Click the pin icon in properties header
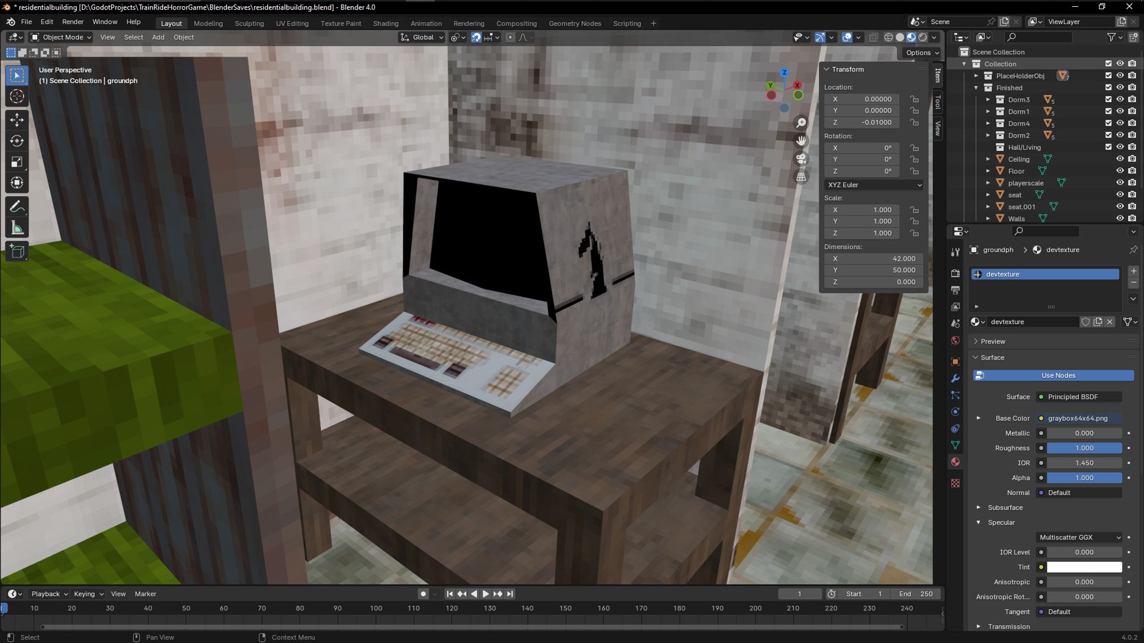1144x643 pixels. tap(1133, 250)
